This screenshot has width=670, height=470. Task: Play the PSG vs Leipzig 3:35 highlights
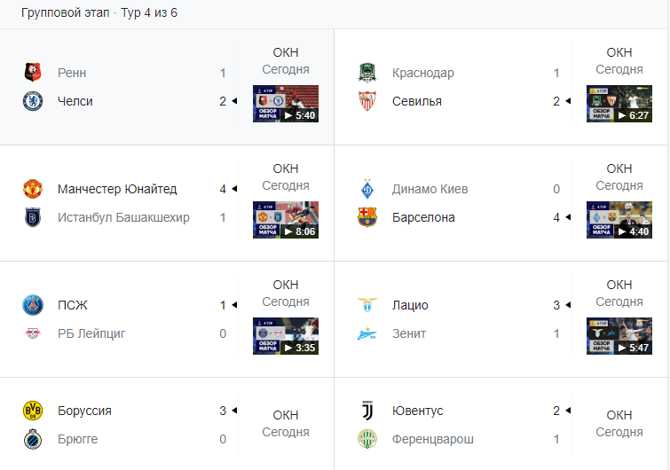285,336
